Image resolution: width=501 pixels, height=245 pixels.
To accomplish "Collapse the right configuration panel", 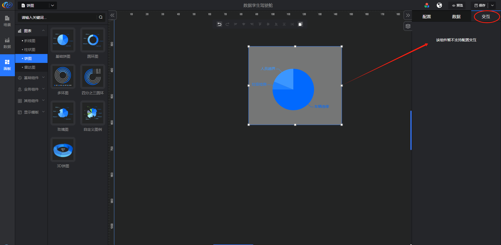I will 408,15.
